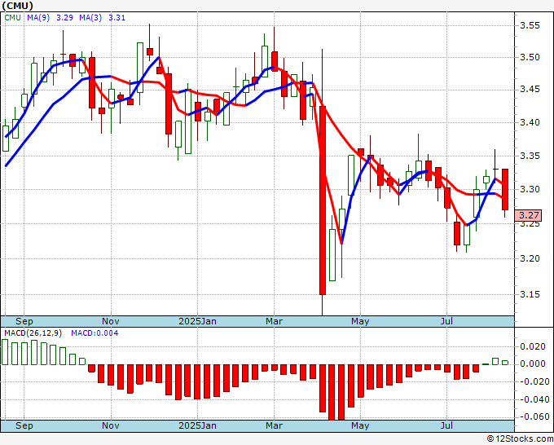Click Sep on the price chart time axis

pyautogui.click(x=24, y=321)
